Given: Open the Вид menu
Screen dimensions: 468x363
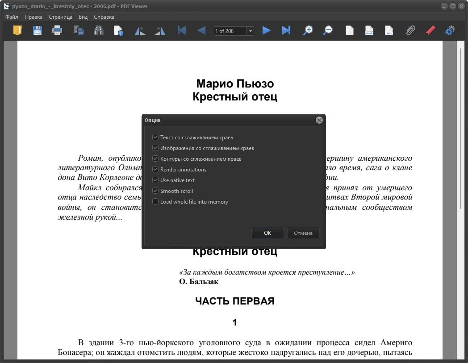Looking at the screenshot, I should [83, 17].
